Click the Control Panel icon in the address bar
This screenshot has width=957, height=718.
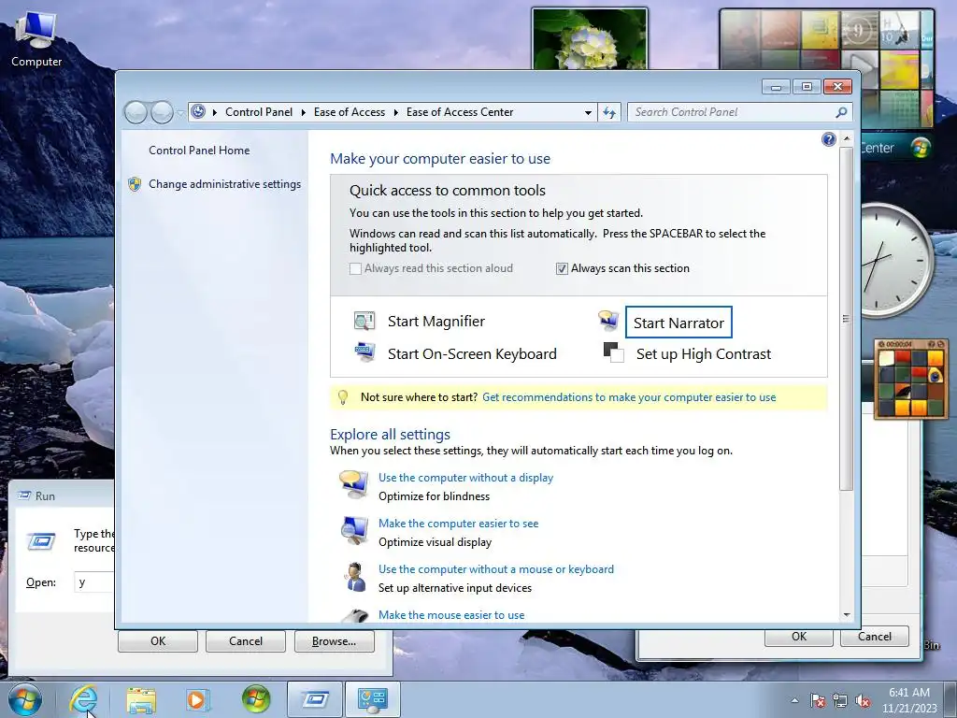coord(198,112)
